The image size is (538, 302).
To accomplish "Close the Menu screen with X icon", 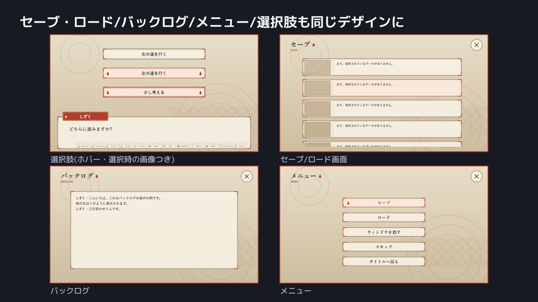I will 476,176.
